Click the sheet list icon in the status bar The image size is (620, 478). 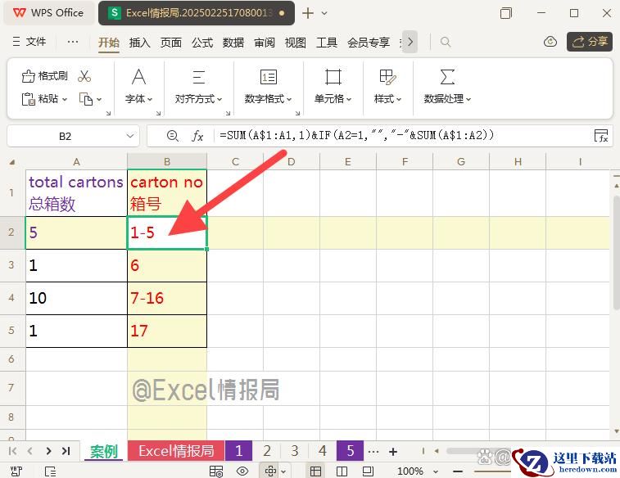(50, 471)
